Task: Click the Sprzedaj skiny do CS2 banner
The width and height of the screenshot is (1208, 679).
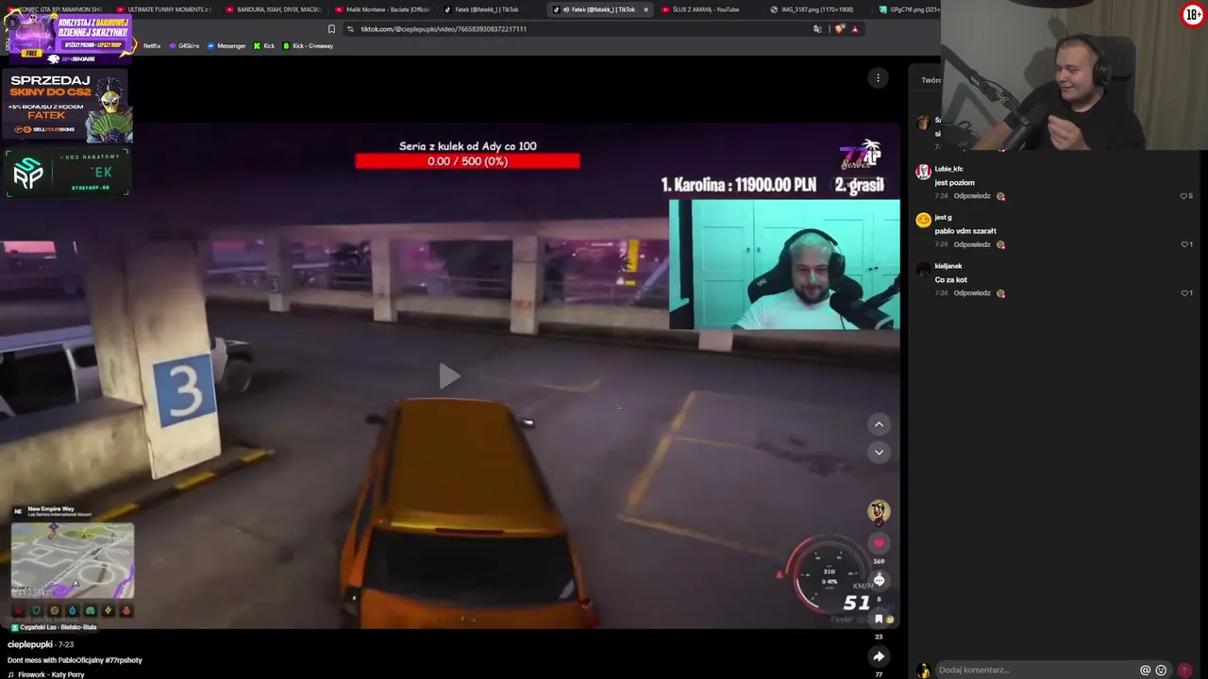Action: pyautogui.click(x=68, y=105)
